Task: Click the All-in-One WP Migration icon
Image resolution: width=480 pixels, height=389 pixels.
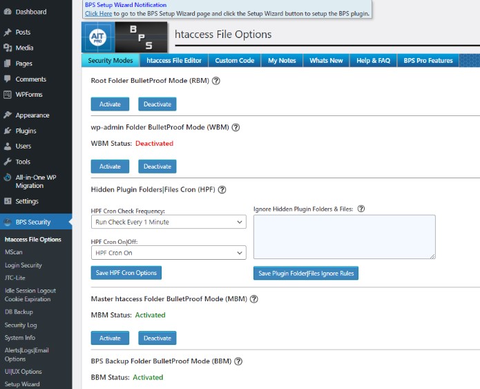Action: [8, 178]
